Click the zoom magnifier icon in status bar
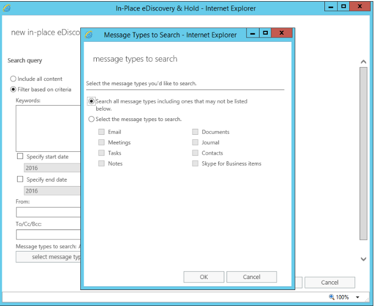The height and width of the screenshot is (306, 375). (332, 297)
